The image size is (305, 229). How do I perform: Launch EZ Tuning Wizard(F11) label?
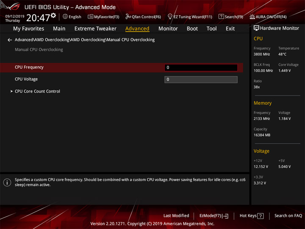[193, 17]
